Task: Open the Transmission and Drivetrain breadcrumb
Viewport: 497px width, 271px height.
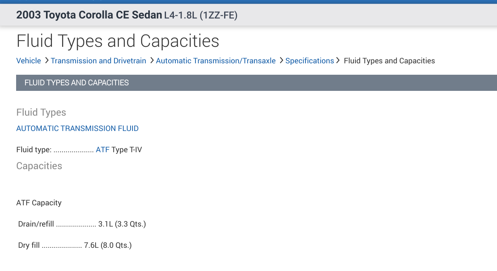Action: point(98,61)
